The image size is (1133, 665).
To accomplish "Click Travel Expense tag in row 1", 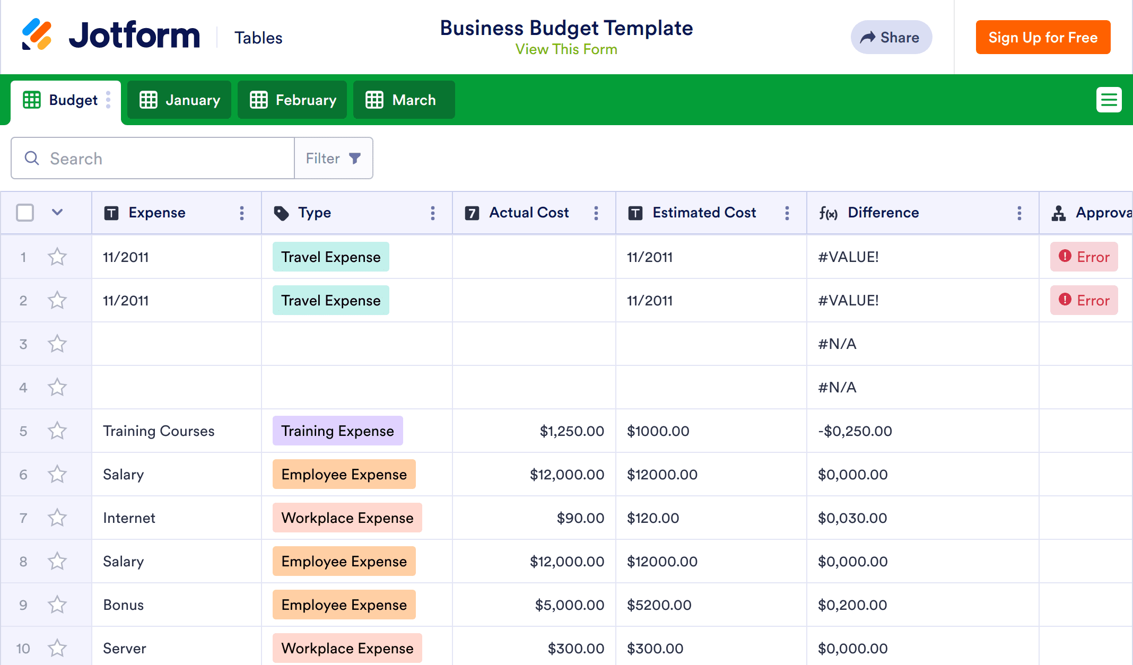I will point(330,257).
